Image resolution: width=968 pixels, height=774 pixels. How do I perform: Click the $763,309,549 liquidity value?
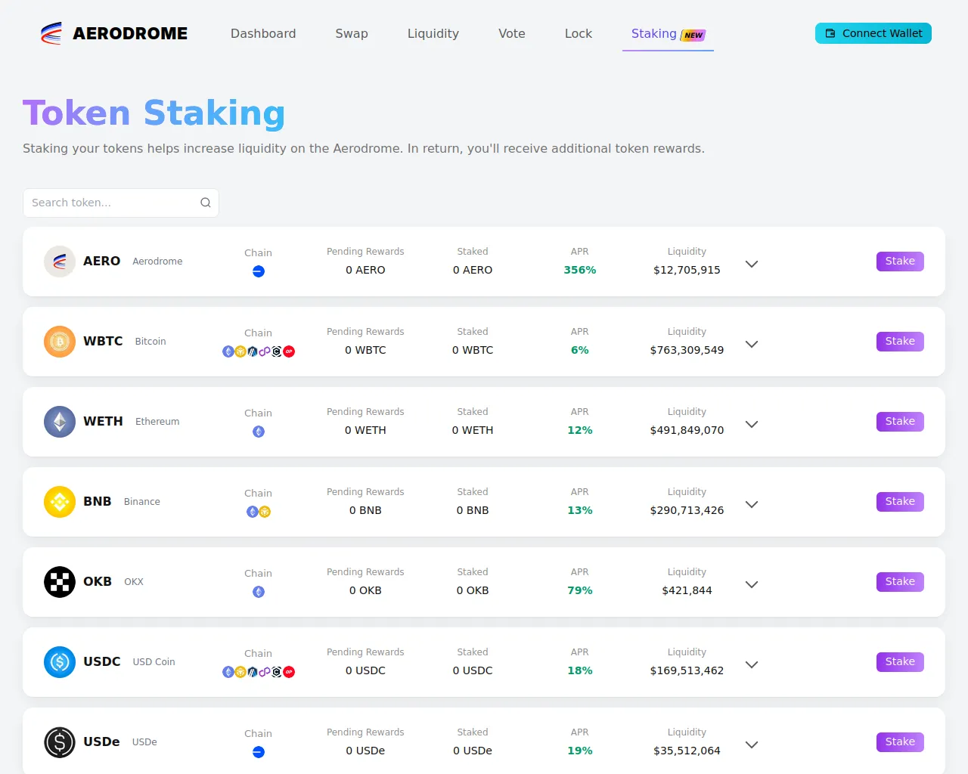point(687,350)
